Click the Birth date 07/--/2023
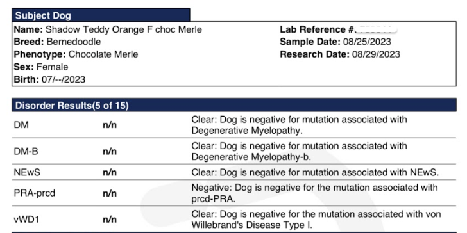Screen dimensions: 467x233 point(64,79)
